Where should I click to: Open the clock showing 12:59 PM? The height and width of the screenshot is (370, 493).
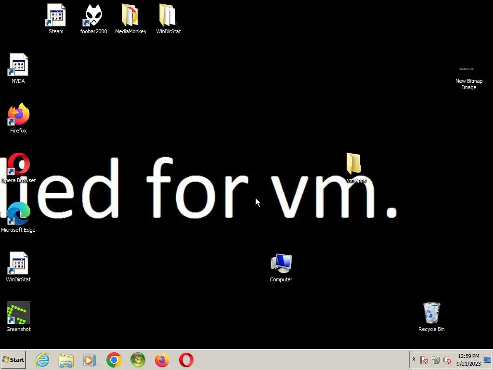(468, 359)
